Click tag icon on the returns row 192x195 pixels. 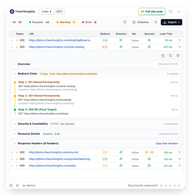click(180, 152)
